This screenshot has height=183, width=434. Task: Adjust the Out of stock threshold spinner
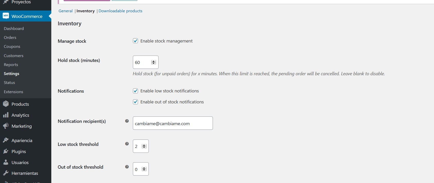tap(144, 169)
